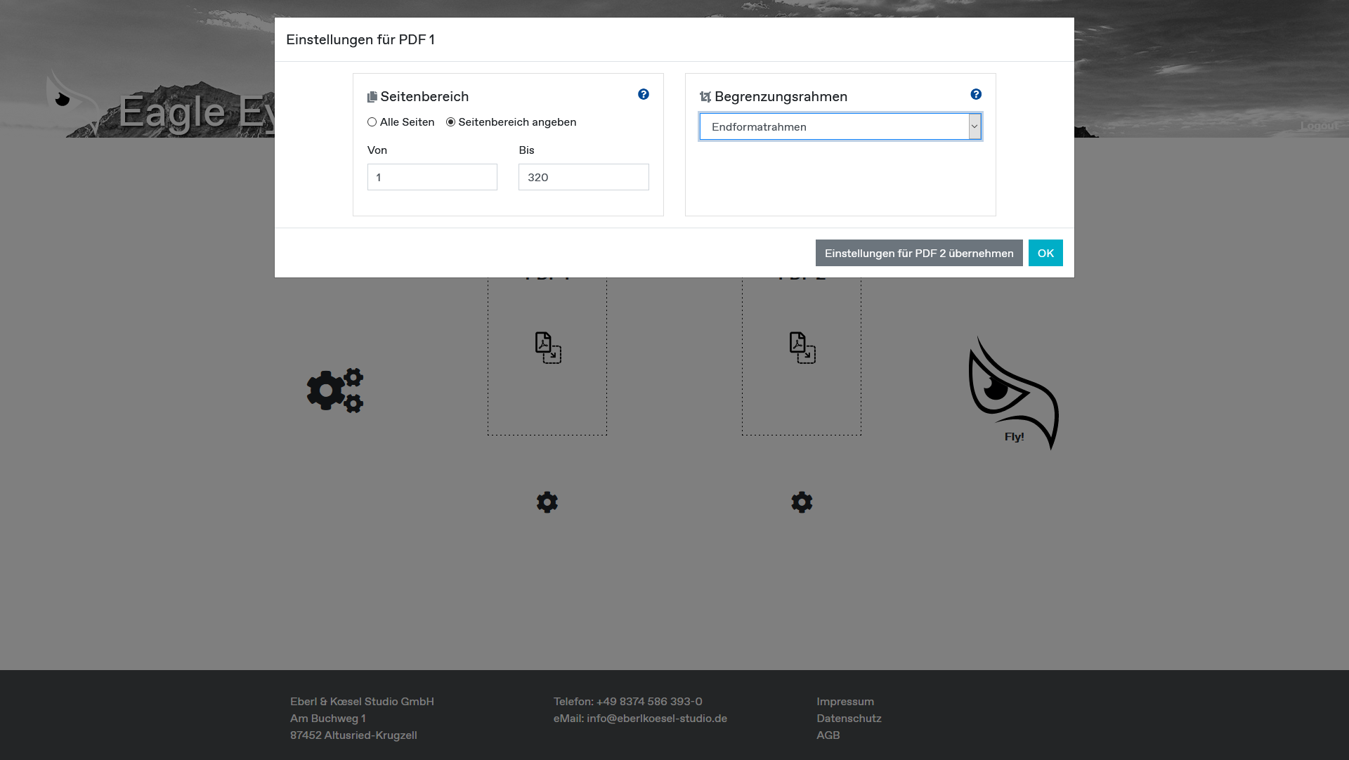This screenshot has height=760, width=1349.
Task: Click the PDF 1 upload file icon
Action: (548, 348)
